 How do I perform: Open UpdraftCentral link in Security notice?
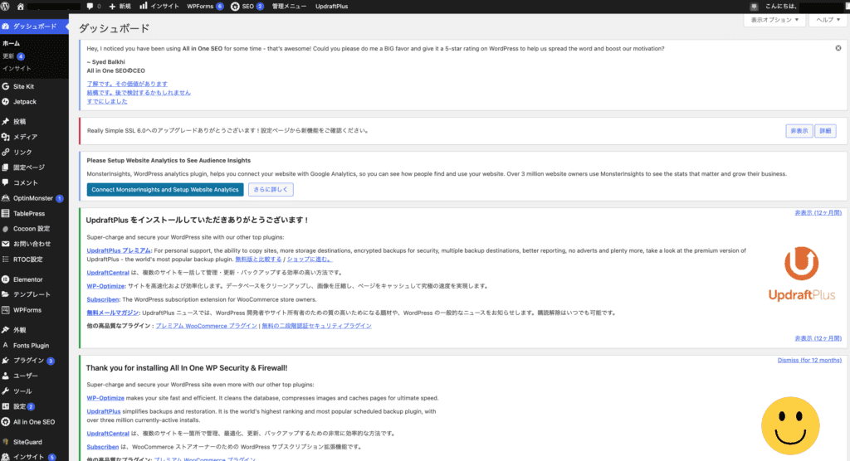[108, 434]
